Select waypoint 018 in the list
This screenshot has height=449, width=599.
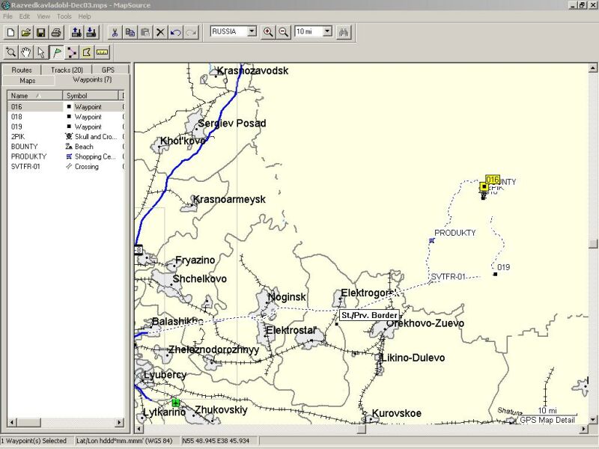coord(66,117)
